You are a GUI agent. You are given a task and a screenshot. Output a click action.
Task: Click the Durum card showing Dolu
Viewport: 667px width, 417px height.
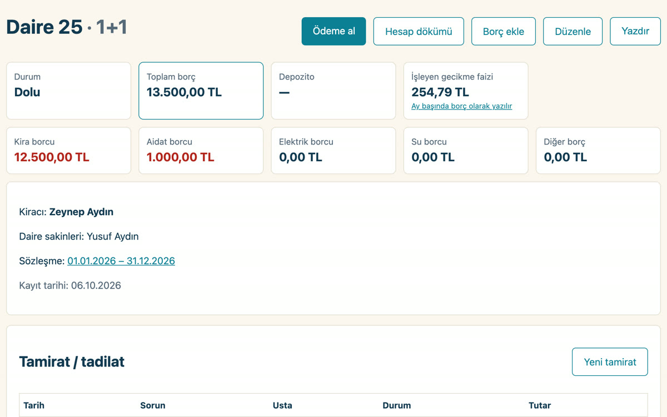(68, 91)
